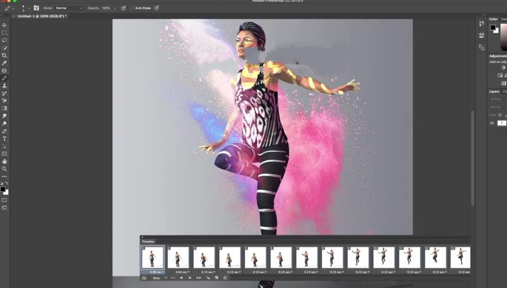Delete selected frames with trash icon
Viewport: 507px width, 288px height.
point(225,278)
